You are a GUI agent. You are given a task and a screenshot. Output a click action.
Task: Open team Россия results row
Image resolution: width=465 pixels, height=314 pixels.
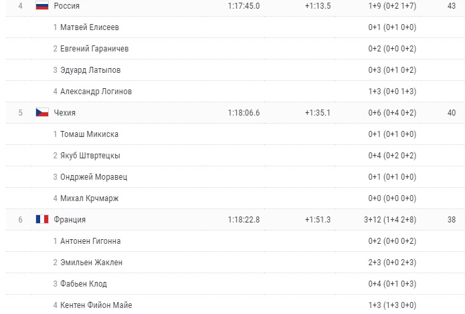(x=67, y=6)
